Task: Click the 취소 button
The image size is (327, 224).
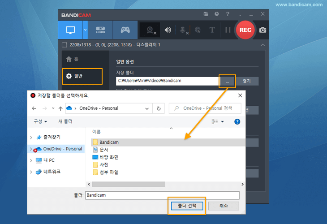Action: (224, 206)
